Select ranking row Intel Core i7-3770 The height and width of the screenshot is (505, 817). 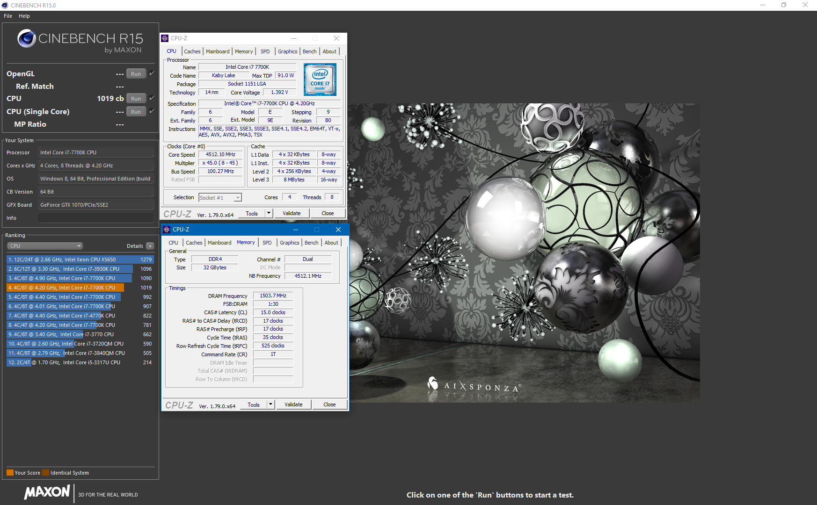[x=80, y=334]
